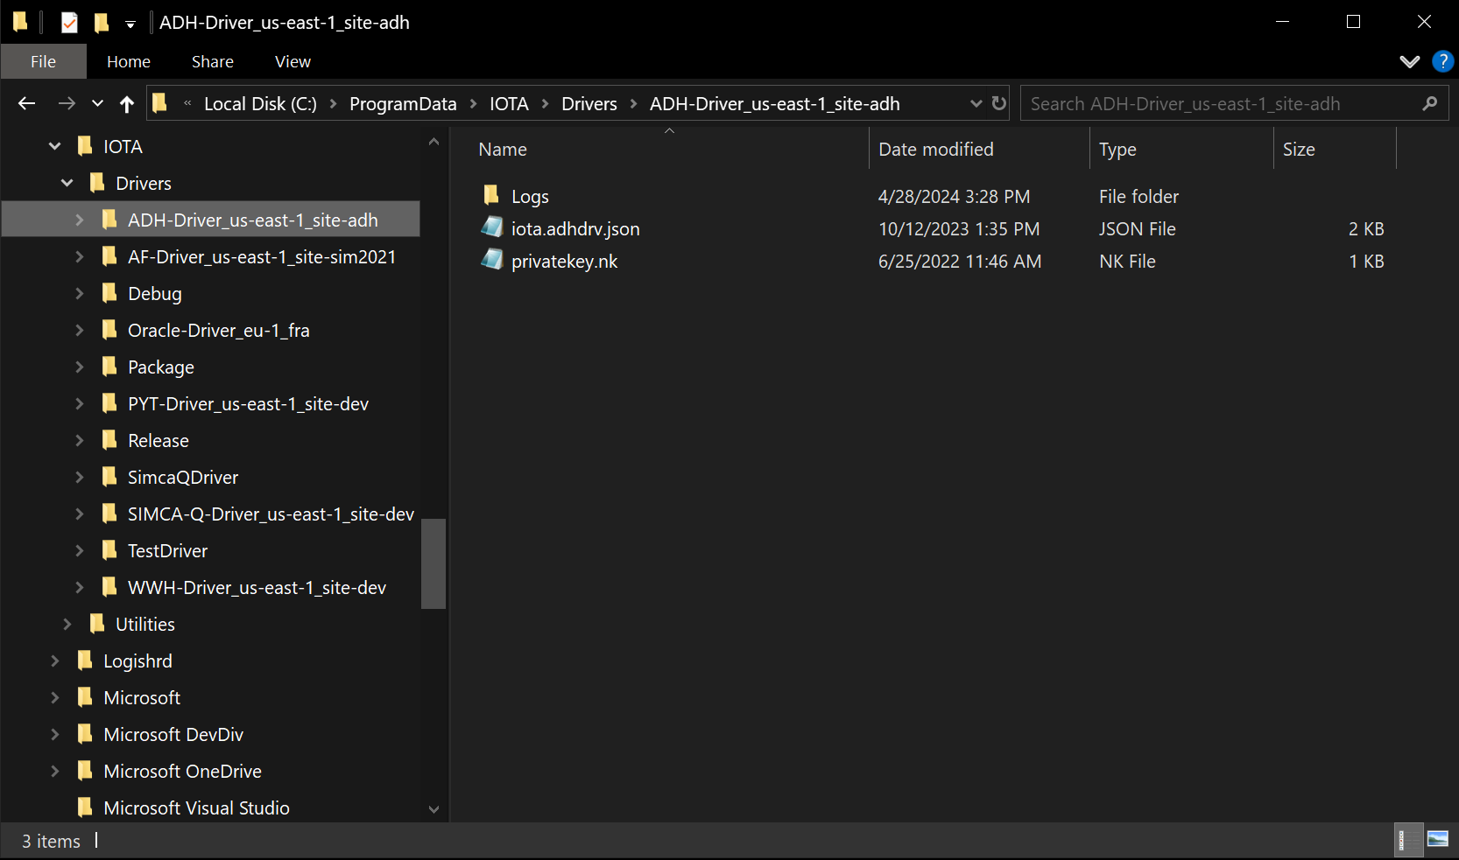Click the Explorer window icon in title bar
Image resolution: width=1459 pixels, height=860 pixels.
[x=20, y=22]
